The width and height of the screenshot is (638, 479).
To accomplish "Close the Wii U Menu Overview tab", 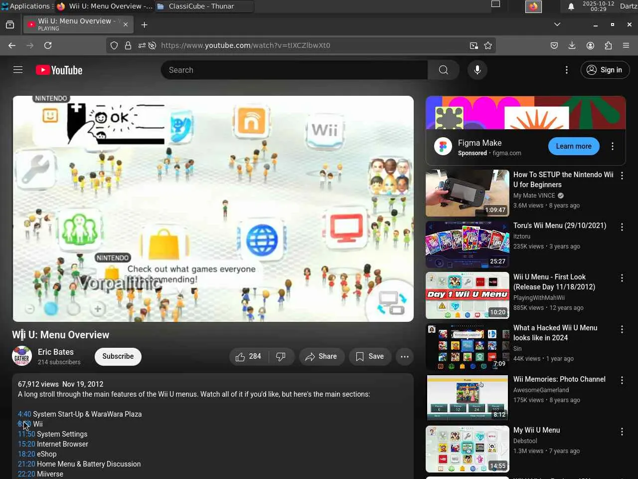I will coord(126,24).
